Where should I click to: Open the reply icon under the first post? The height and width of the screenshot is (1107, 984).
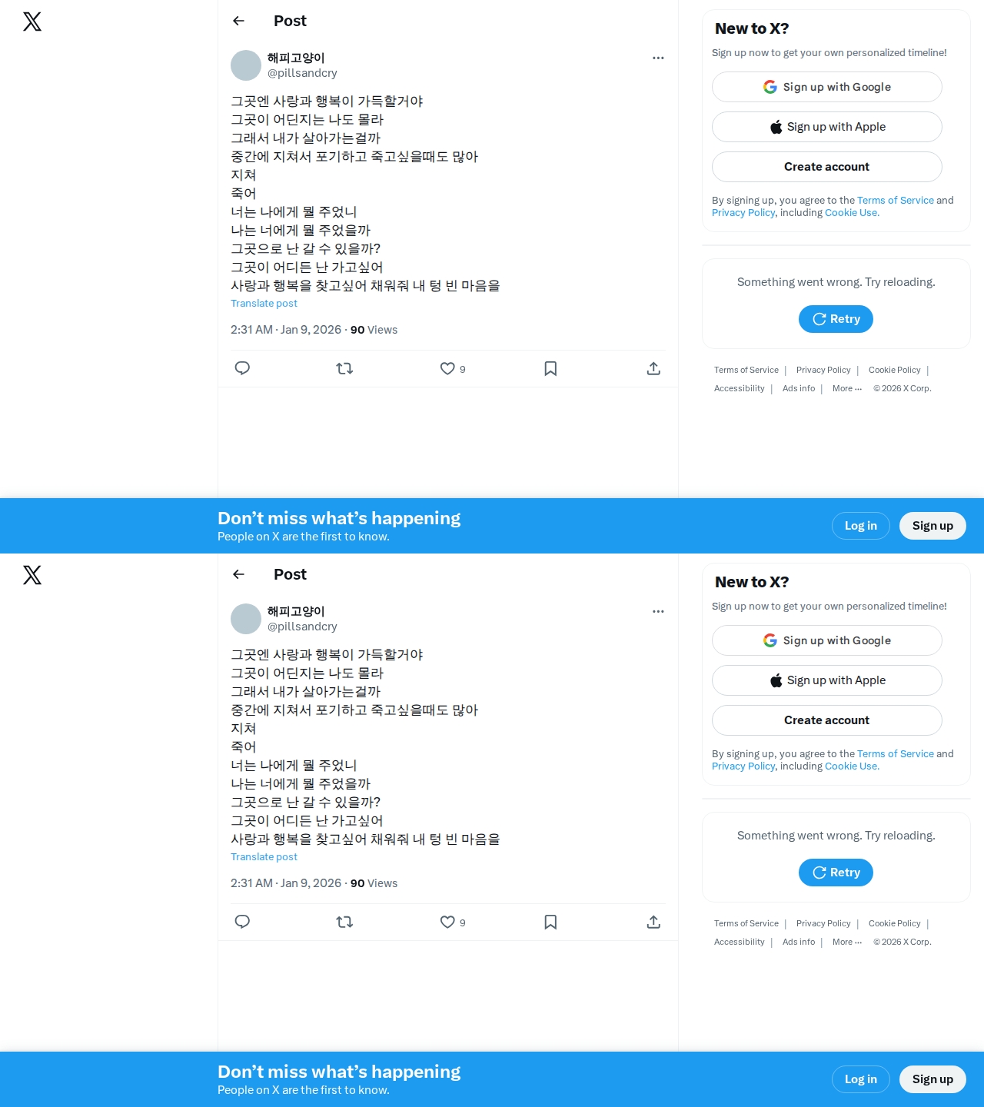[242, 368]
